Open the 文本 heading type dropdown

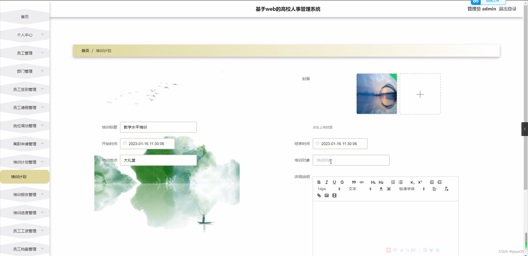360,189
